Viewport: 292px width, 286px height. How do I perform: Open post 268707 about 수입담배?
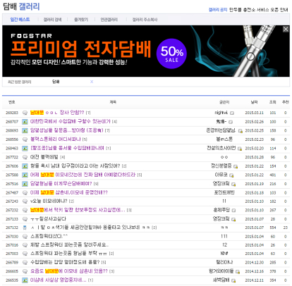click(71, 122)
